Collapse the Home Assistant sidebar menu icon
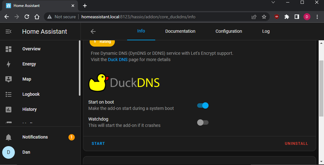This screenshot has width=324, height=165. [x=9, y=31]
